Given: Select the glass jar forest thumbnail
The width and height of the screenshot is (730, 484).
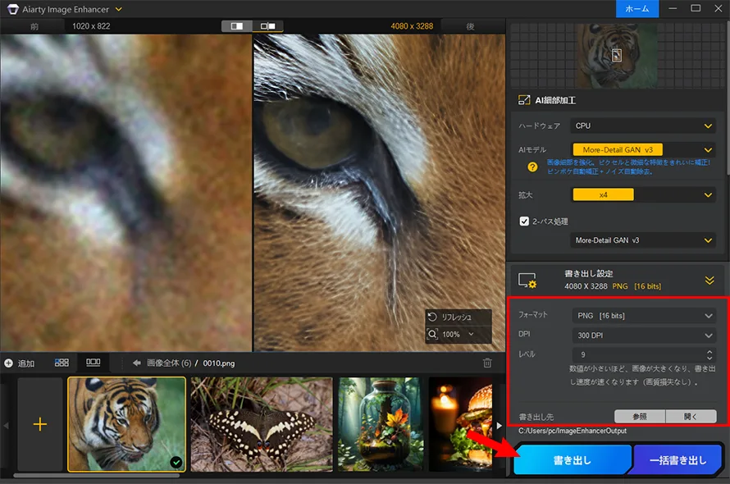Looking at the screenshot, I should (x=381, y=424).
